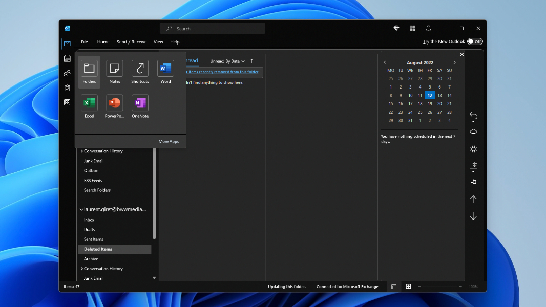Image resolution: width=546 pixels, height=307 pixels.
Task: Open Search Folders in the tree
Action: tap(97, 190)
